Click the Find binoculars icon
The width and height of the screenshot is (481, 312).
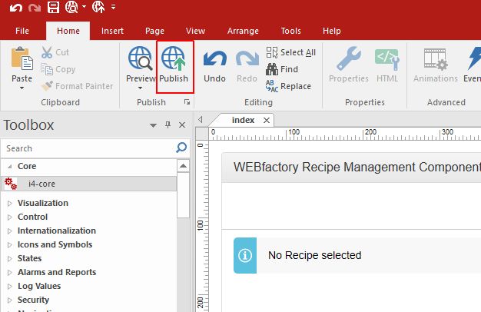[272, 69]
